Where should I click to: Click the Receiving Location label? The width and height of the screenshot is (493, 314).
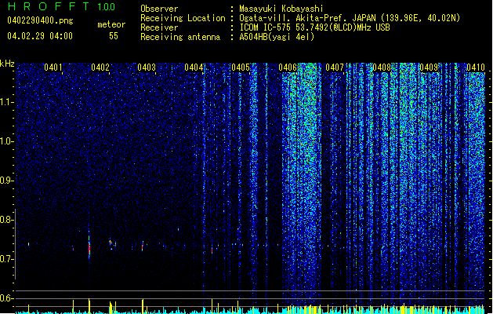(183, 18)
